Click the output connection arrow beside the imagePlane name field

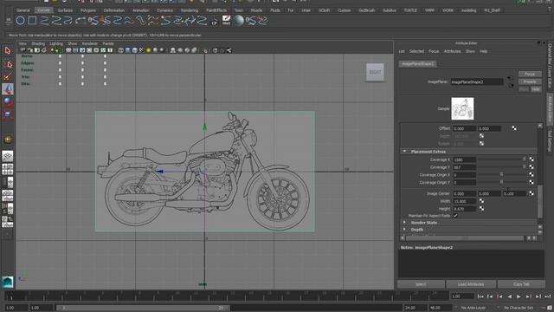point(511,85)
